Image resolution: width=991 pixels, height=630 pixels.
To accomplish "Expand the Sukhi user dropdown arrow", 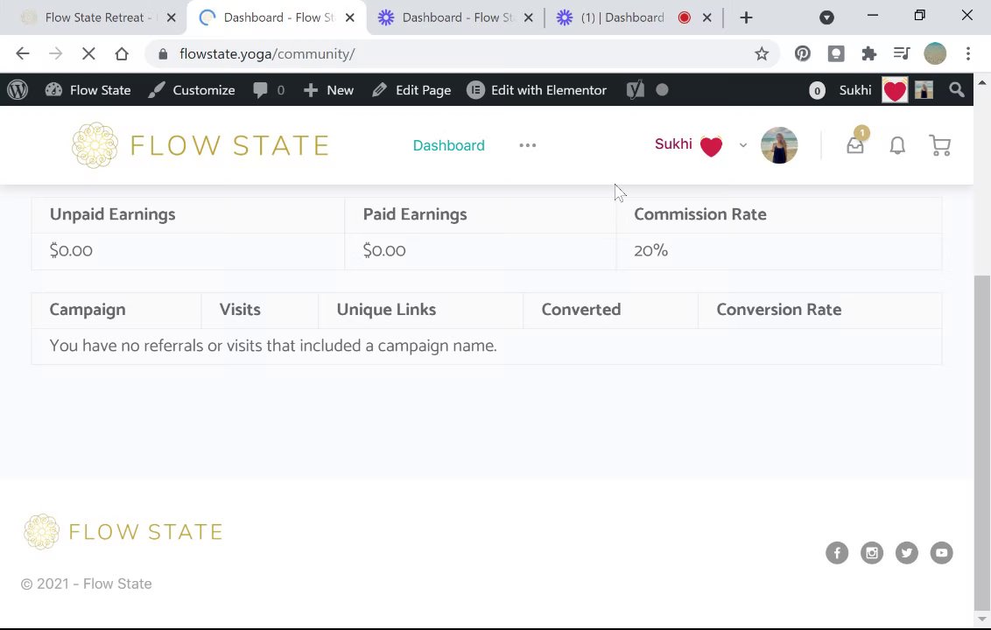I will (743, 145).
